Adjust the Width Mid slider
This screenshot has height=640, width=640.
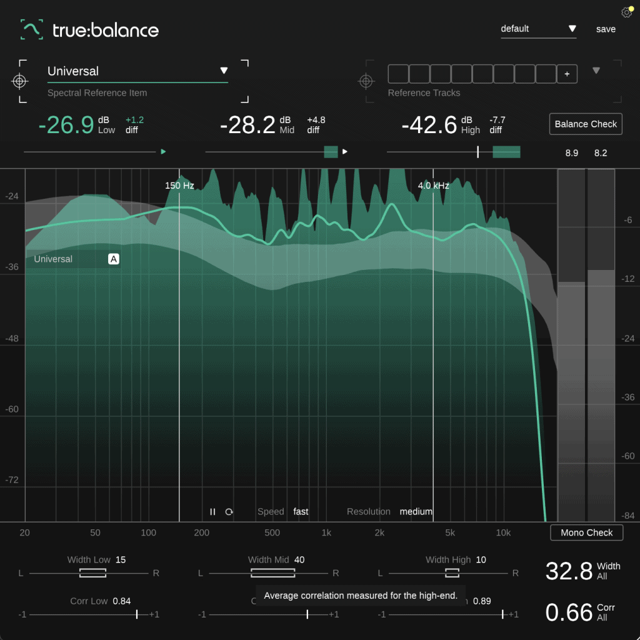coord(272,573)
